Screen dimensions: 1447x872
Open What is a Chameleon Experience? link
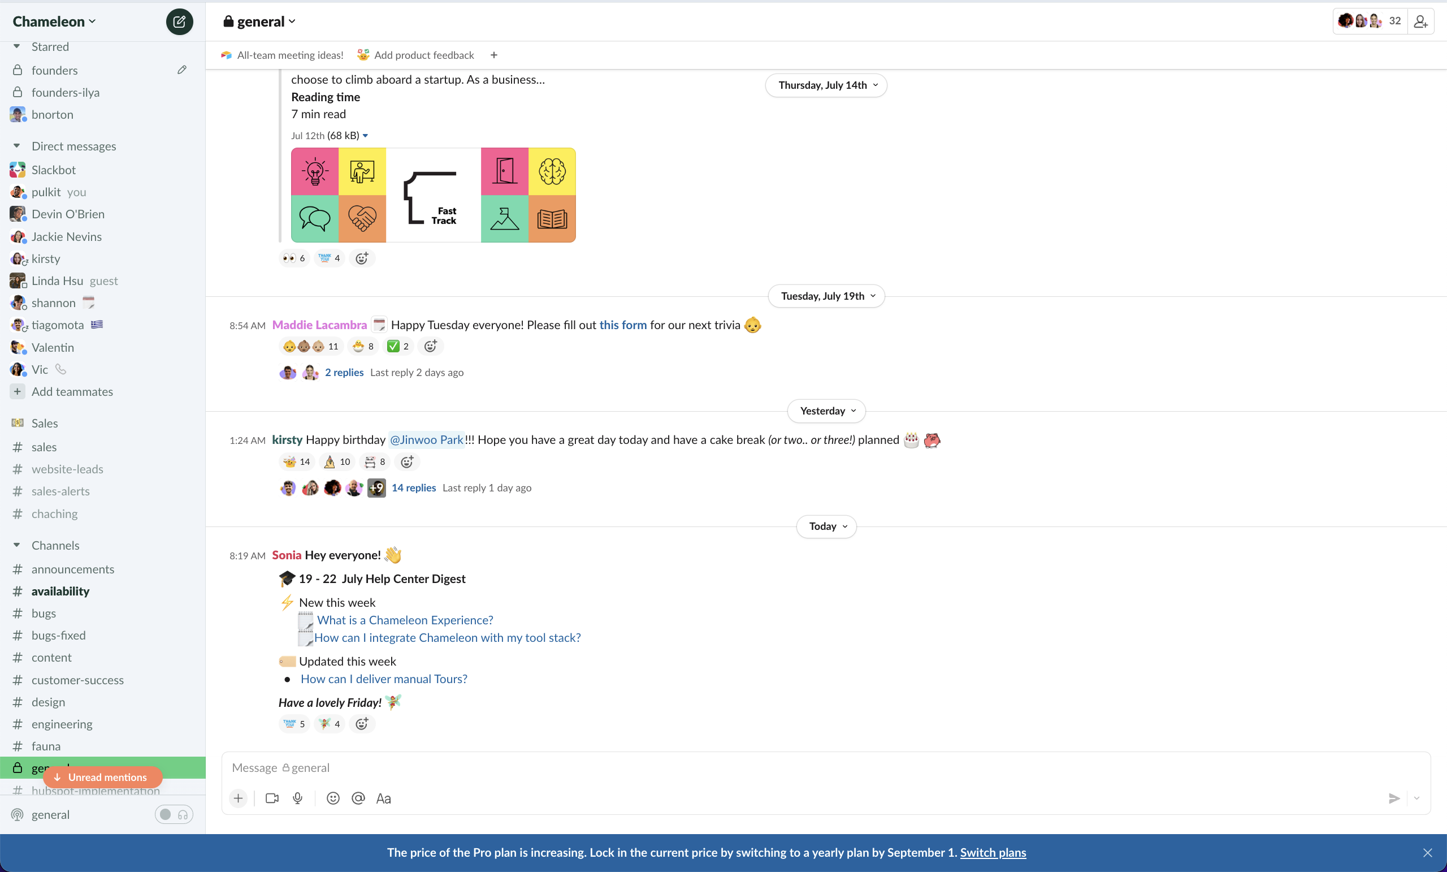(x=405, y=620)
